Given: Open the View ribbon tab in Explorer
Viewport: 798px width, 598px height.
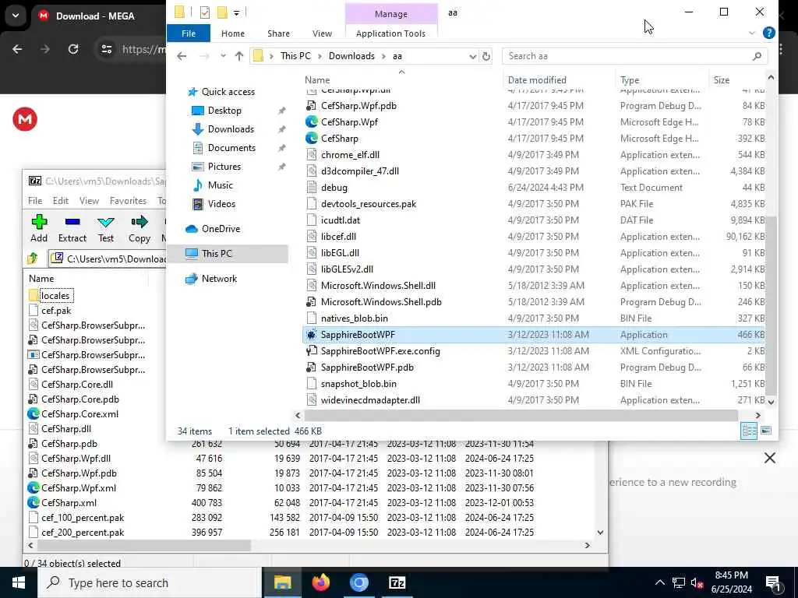Looking at the screenshot, I should tap(322, 33).
